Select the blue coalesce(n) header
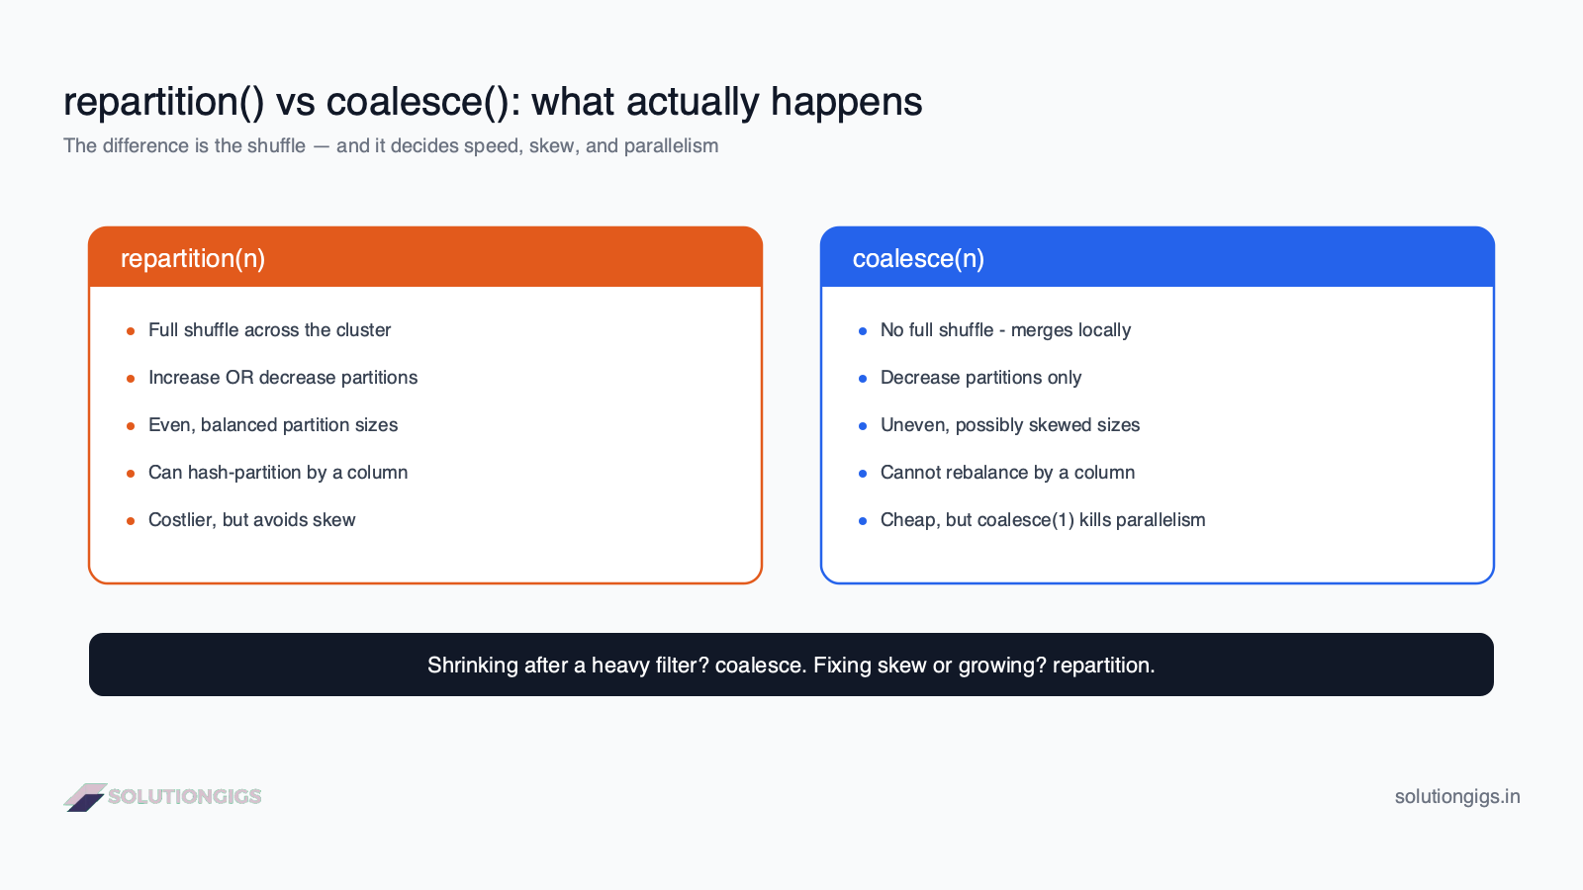Viewport: 1583px width, 890px height. click(1158, 257)
